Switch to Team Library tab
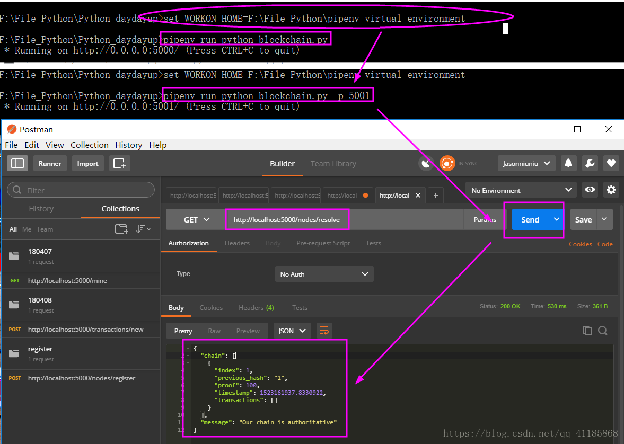The width and height of the screenshot is (624, 444). point(333,164)
